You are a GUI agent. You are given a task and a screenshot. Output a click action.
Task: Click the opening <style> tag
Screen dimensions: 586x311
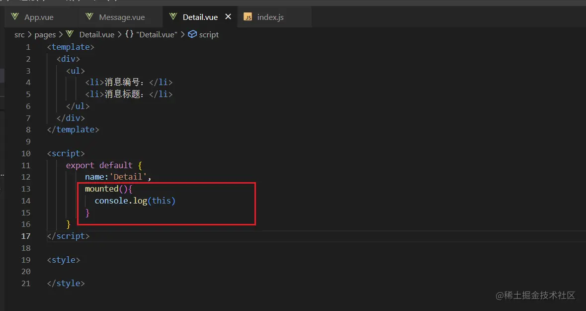pyautogui.click(x=64, y=260)
